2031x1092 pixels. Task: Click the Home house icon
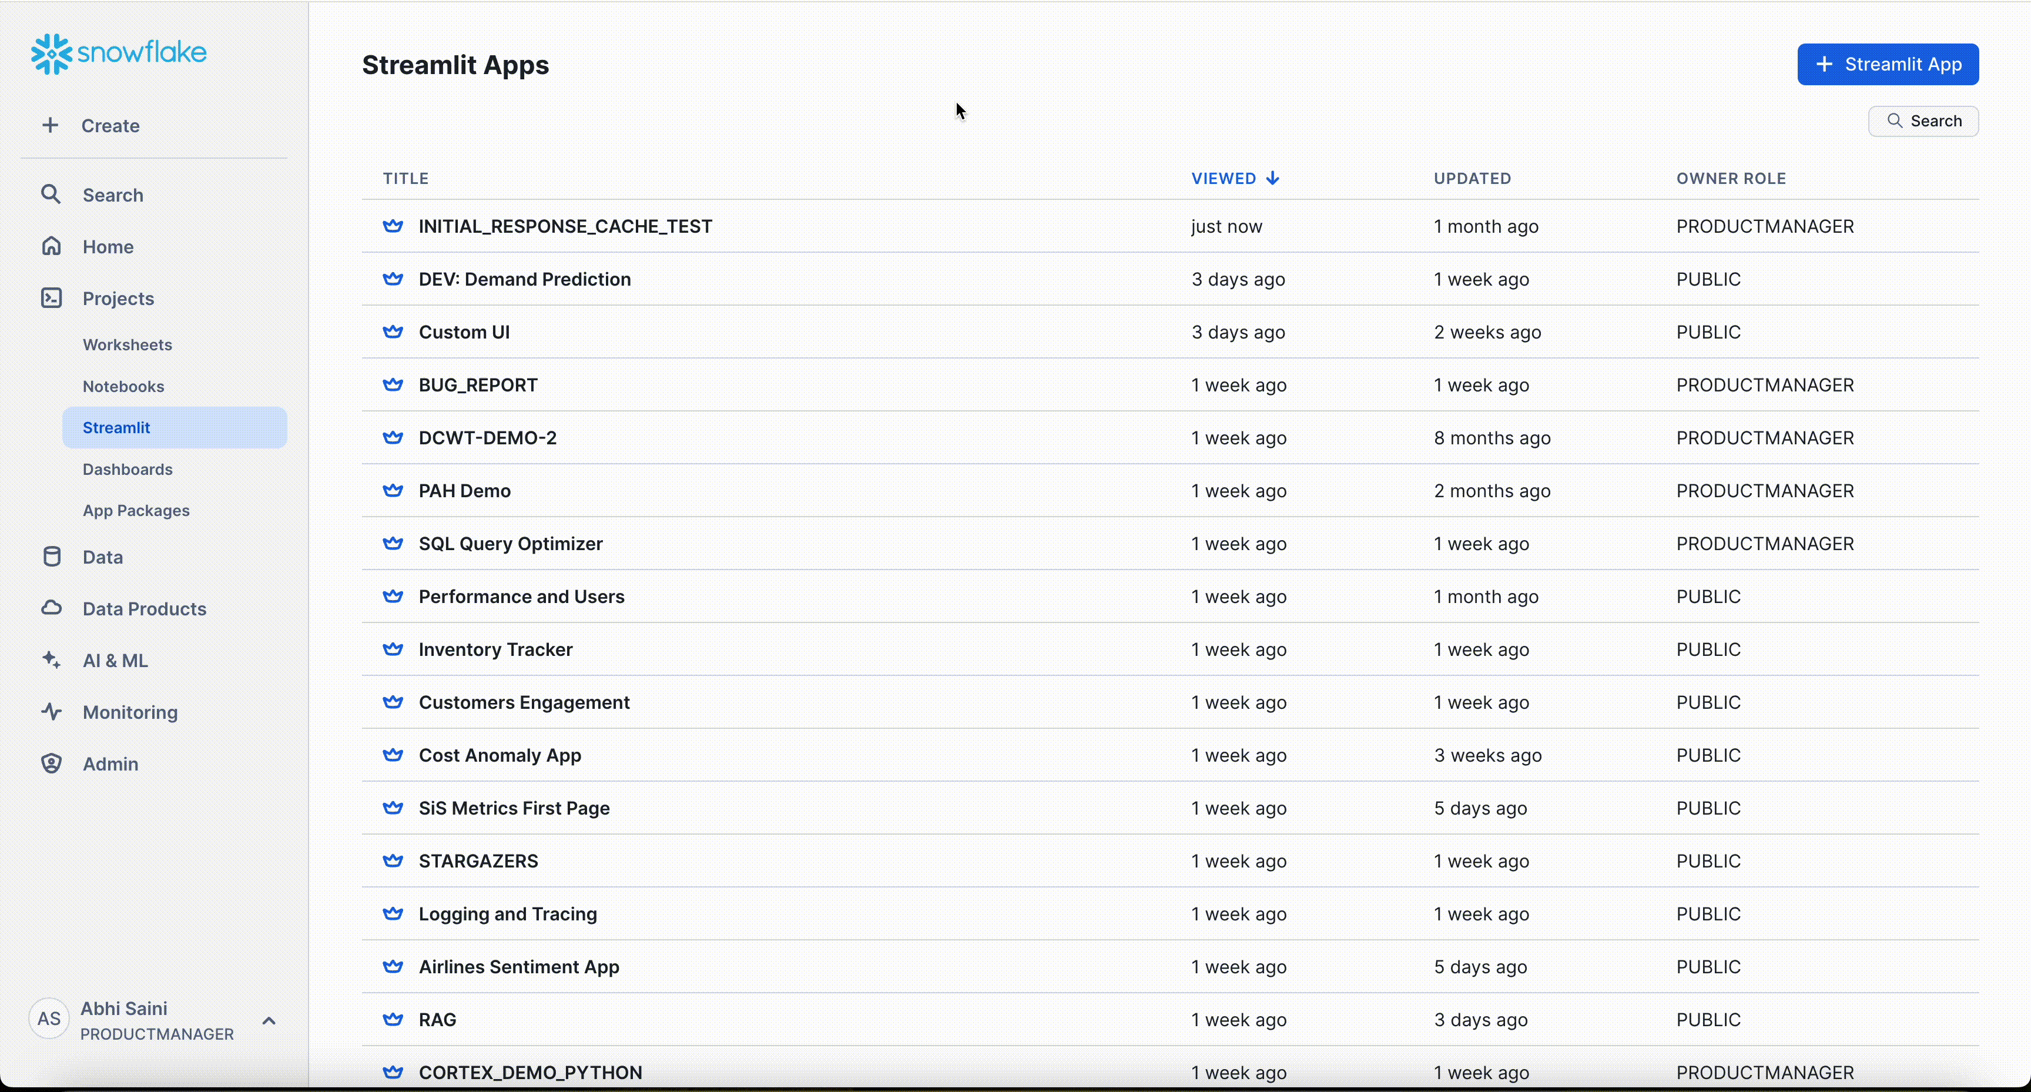(51, 247)
